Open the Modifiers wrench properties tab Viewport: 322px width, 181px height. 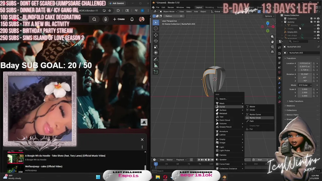coord(279,83)
